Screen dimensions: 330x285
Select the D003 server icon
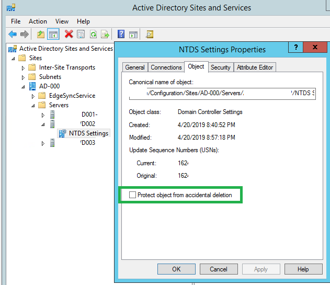(52, 143)
